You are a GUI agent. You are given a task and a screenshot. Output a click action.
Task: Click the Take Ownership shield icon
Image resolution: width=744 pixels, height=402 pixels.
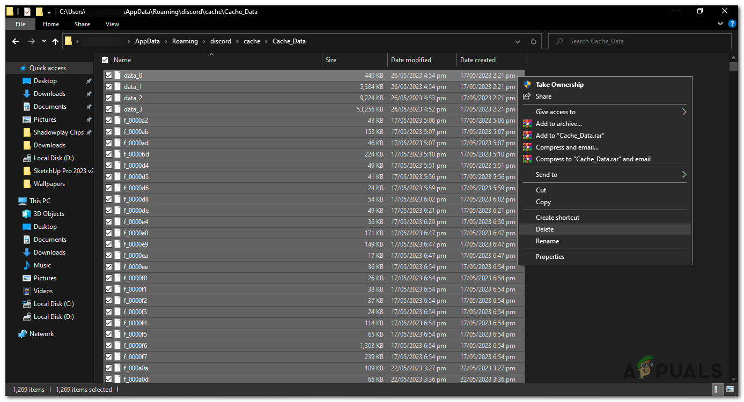click(528, 84)
